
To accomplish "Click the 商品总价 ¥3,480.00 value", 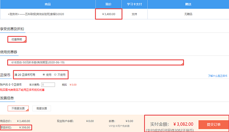I will 24,121.
